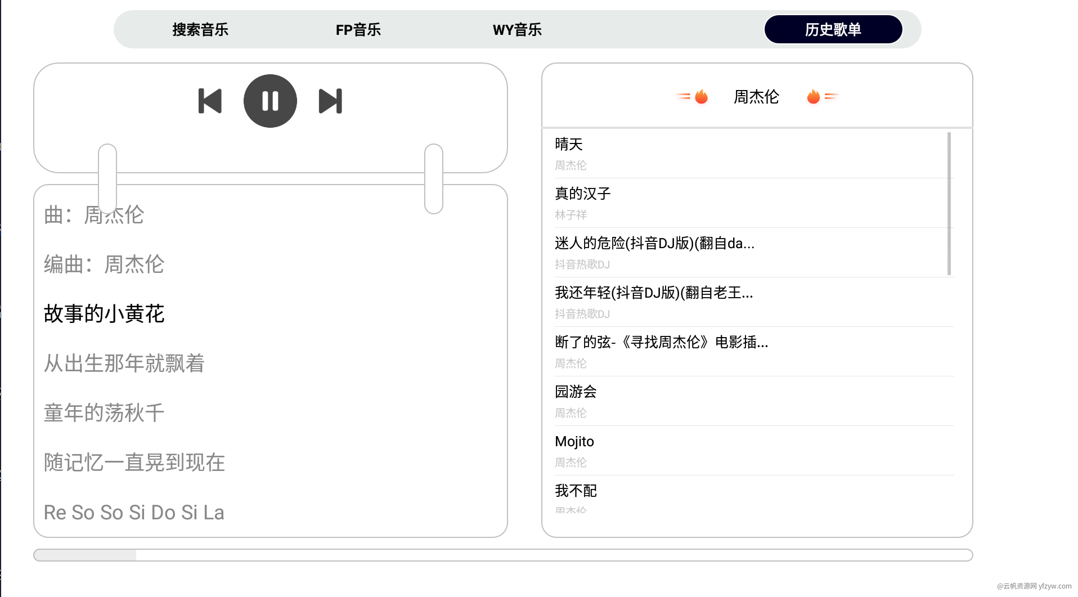This screenshot has width=1078, height=597.
Task: Skip to the next track
Action: pos(330,101)
